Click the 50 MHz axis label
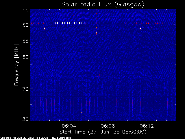Viewport: 185px width, 139px height. click(x=25, y=25)
